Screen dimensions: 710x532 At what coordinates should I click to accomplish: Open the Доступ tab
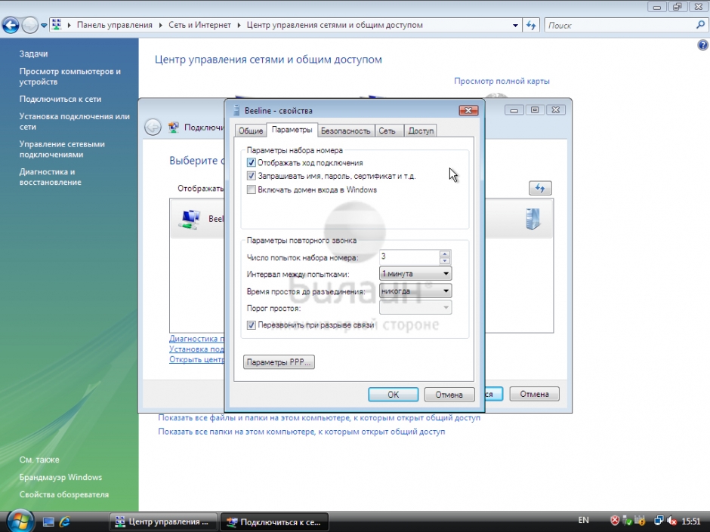421,131
